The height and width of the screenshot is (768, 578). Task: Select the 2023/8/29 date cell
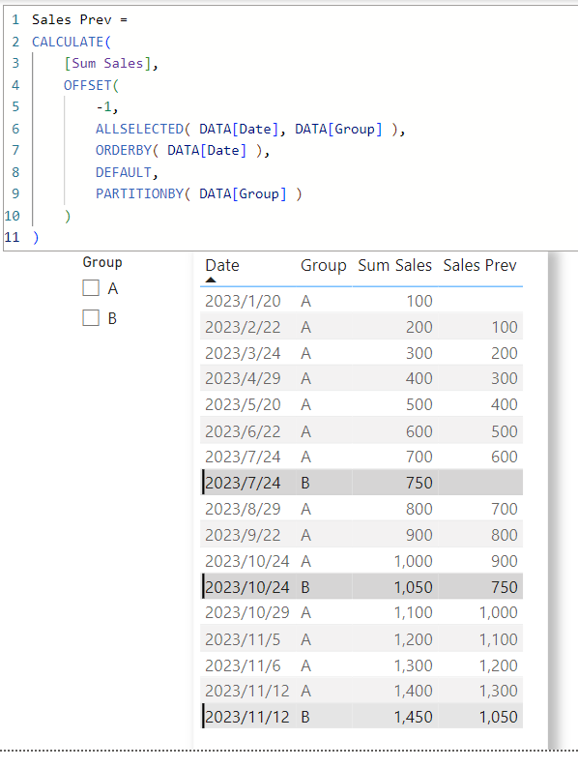tap(243, 509)
